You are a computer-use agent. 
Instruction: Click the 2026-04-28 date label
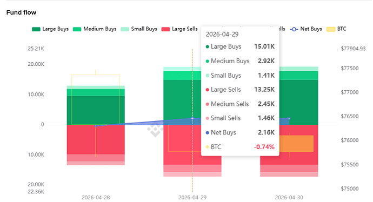[96, 198]
